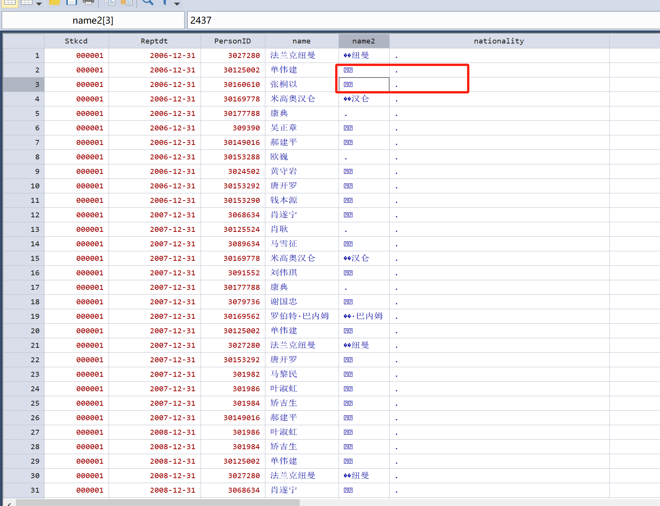Click the nationality cell in row 4
The width and height of the screenshot is (660, 506).
click(499, 99)
